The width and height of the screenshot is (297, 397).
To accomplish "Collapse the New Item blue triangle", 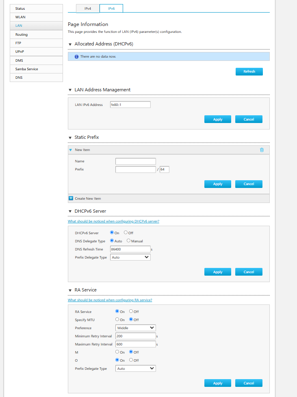I will tap(71, 150).
